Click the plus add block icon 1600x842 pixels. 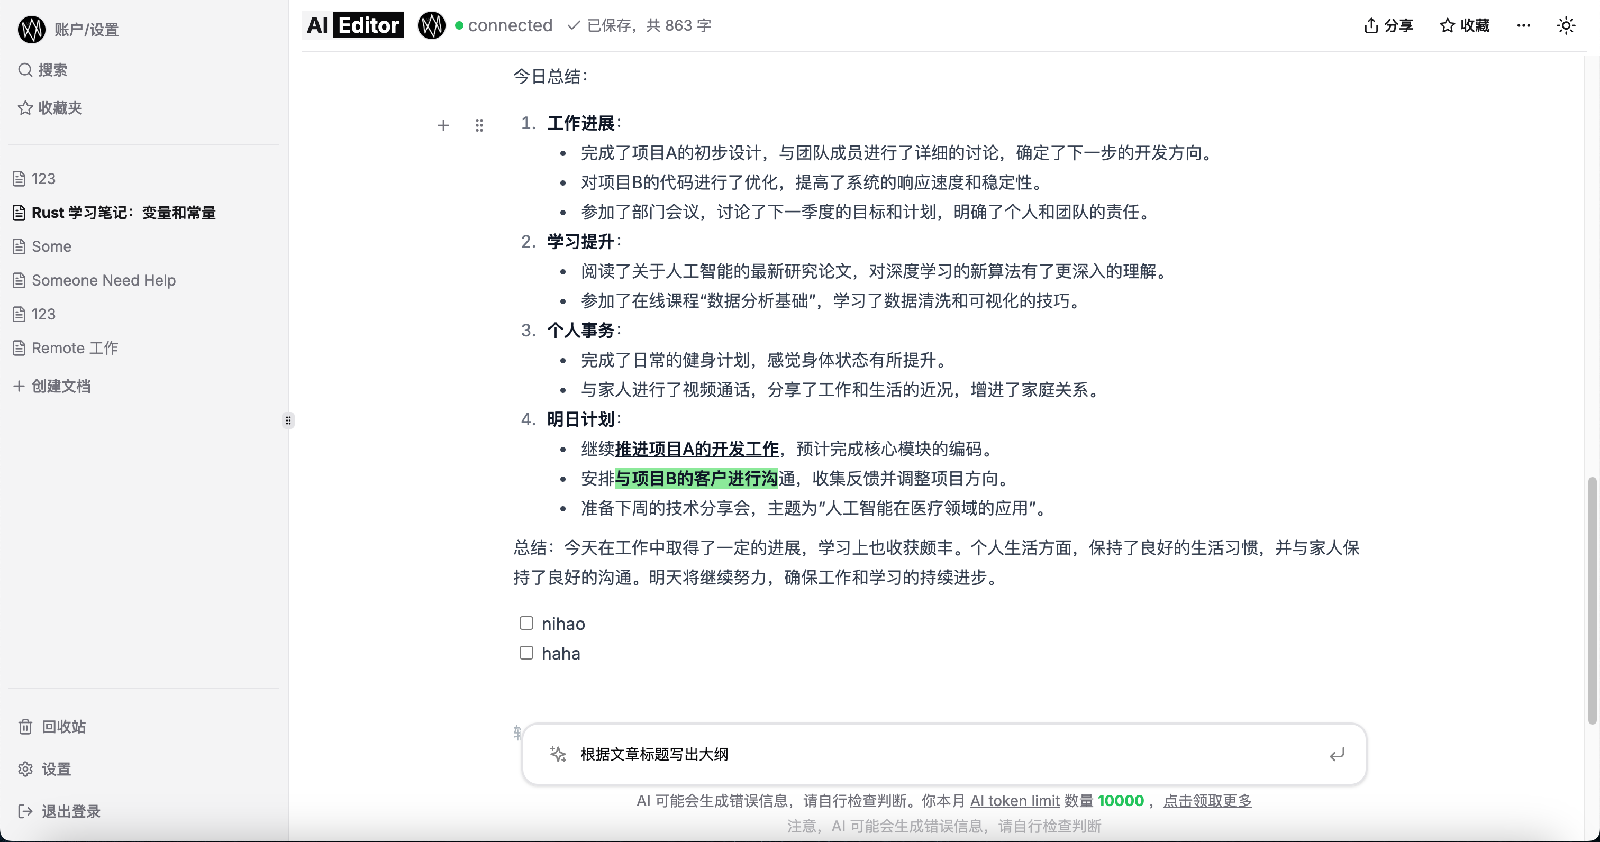tap(443, 125)
